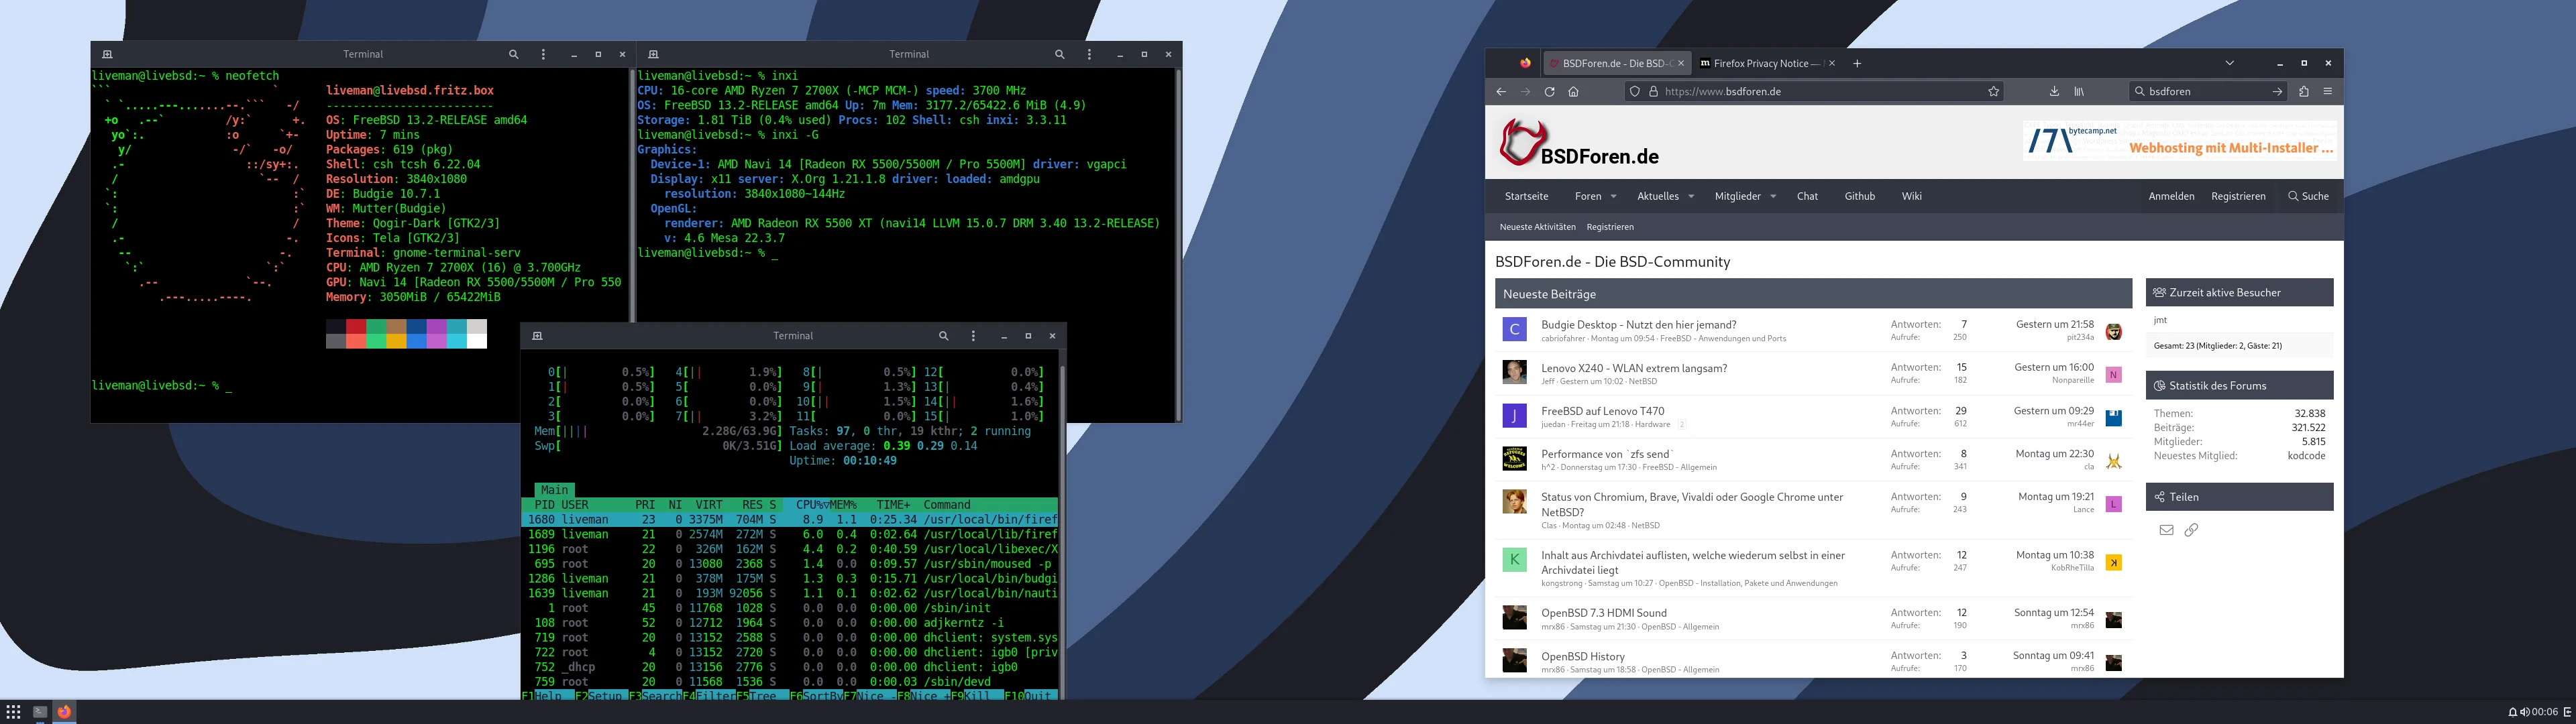The width and height of the screenshot is (2576, 724).
Task: Open search in the htop terminal window
Action: [x=943, y=336]
